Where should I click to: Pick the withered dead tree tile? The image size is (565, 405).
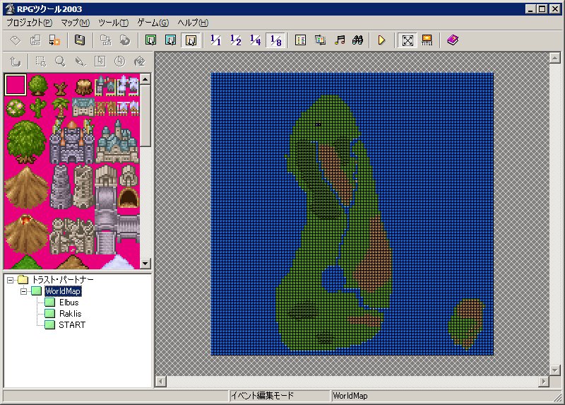click(61, 87)
